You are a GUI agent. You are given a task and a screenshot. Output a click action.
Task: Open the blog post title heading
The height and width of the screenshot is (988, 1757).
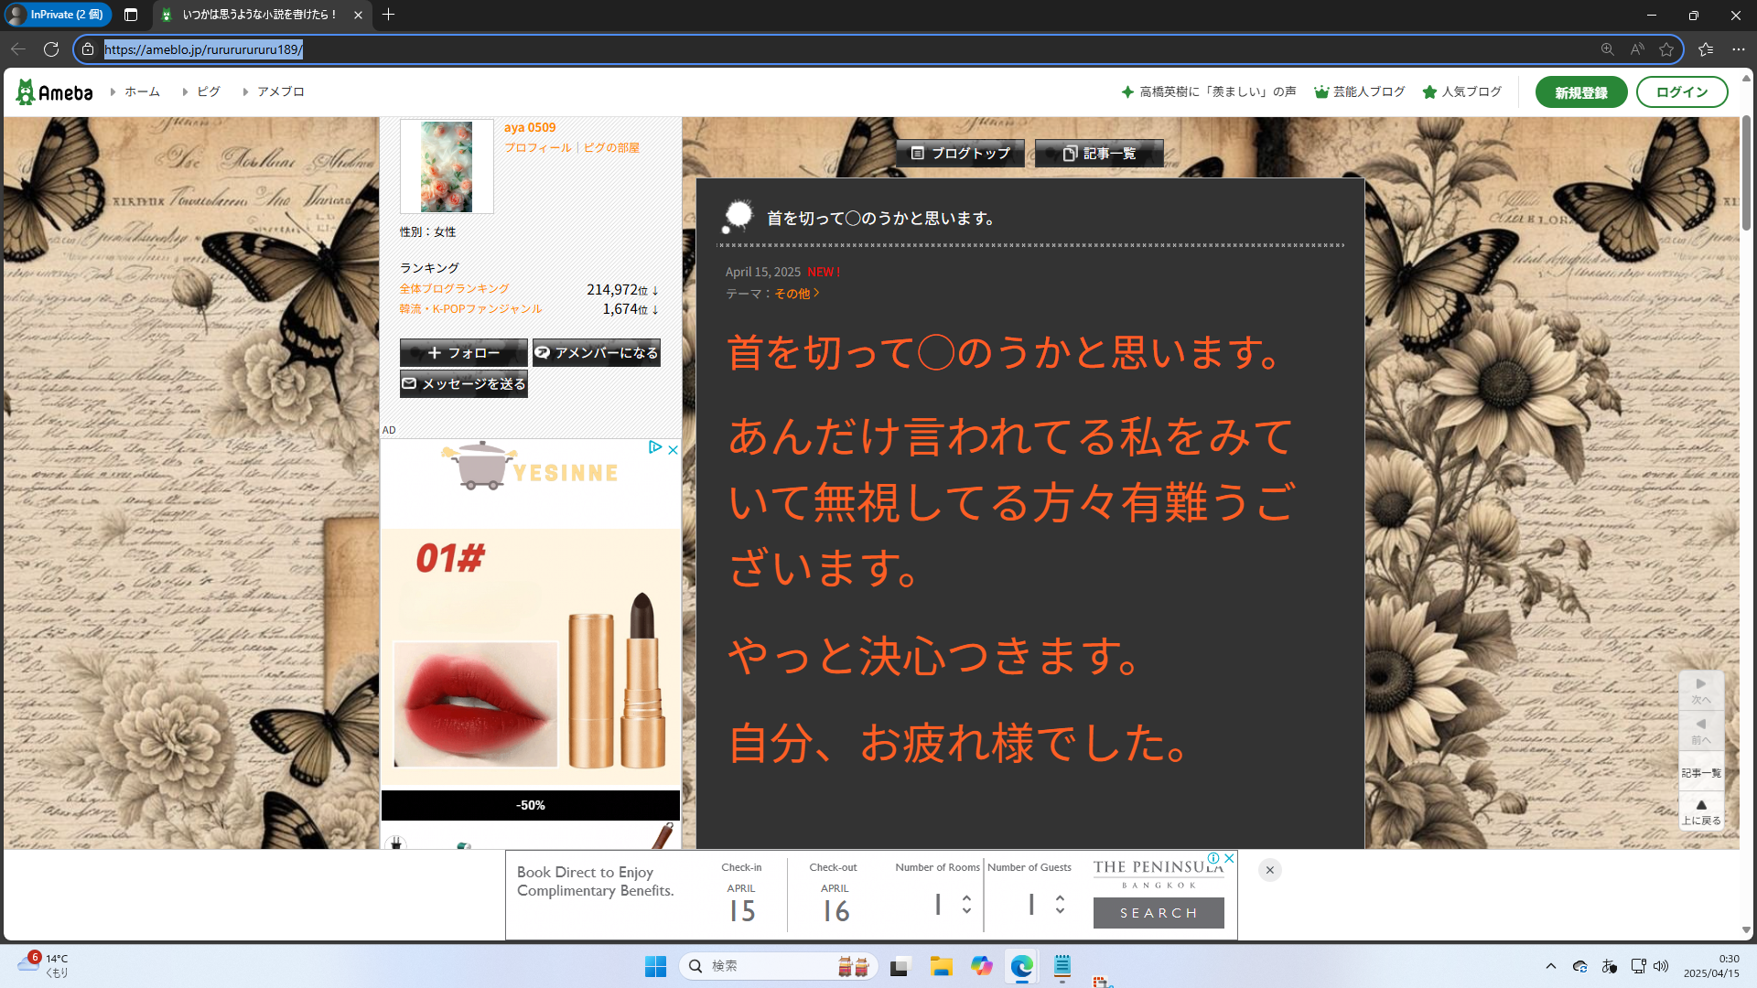882,219
